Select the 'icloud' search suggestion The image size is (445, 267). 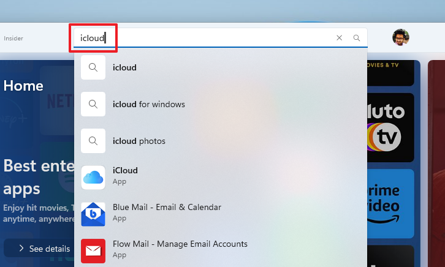point(221,67)
